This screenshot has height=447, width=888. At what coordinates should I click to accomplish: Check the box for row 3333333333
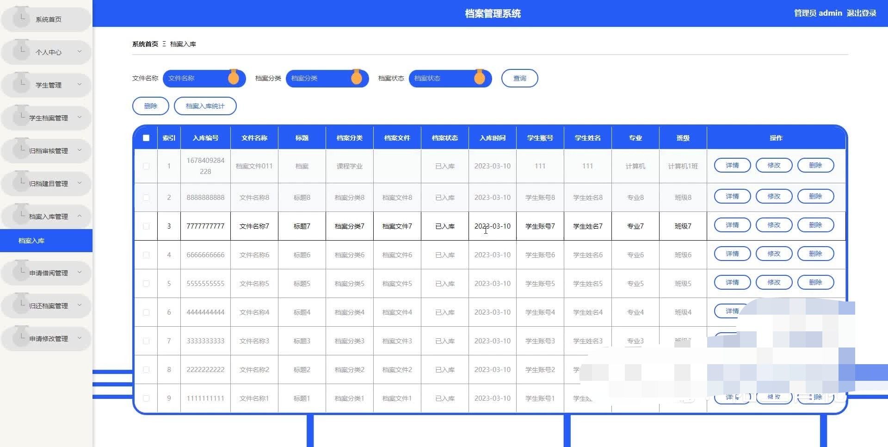146,341
